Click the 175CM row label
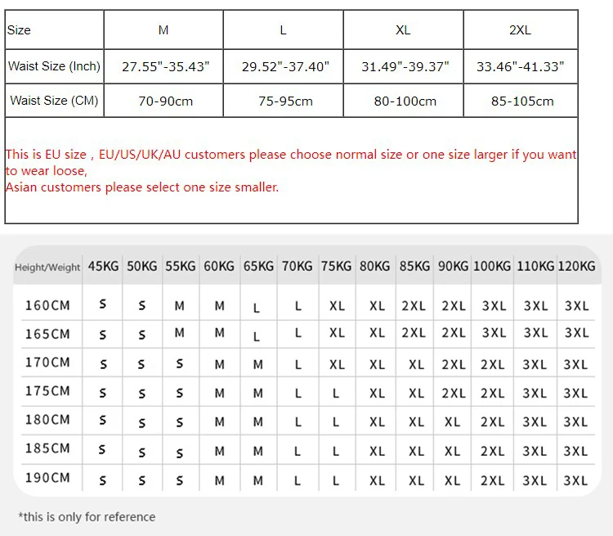 (47, 390)
